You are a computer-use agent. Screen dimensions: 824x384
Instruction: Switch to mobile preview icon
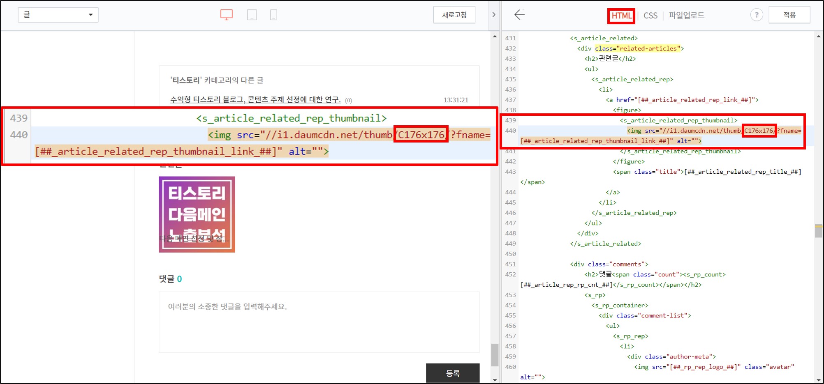point(273,15)
